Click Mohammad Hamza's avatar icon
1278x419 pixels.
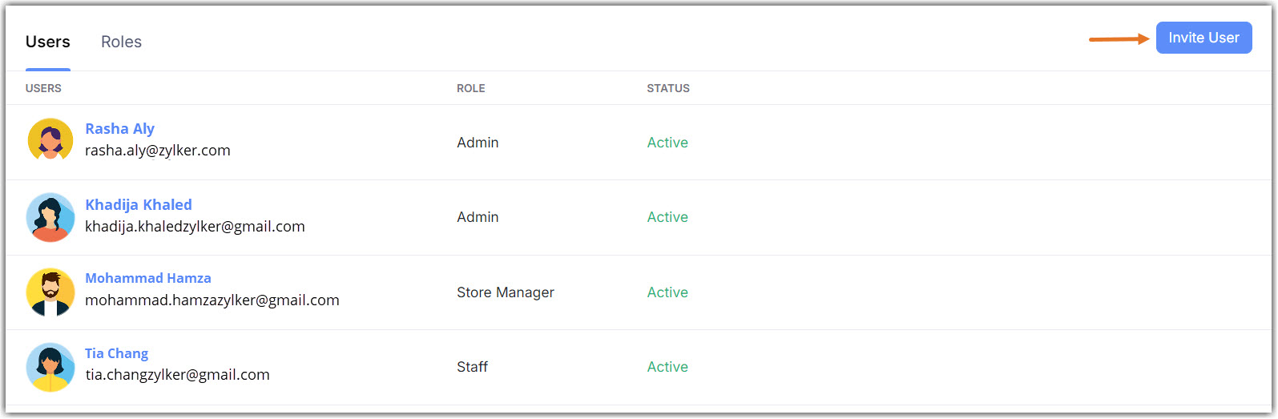[x=50, y=292]
